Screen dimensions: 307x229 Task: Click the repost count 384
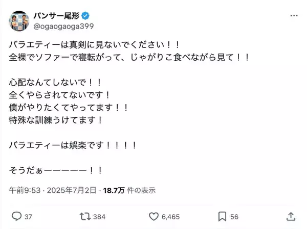coord(99,217)
